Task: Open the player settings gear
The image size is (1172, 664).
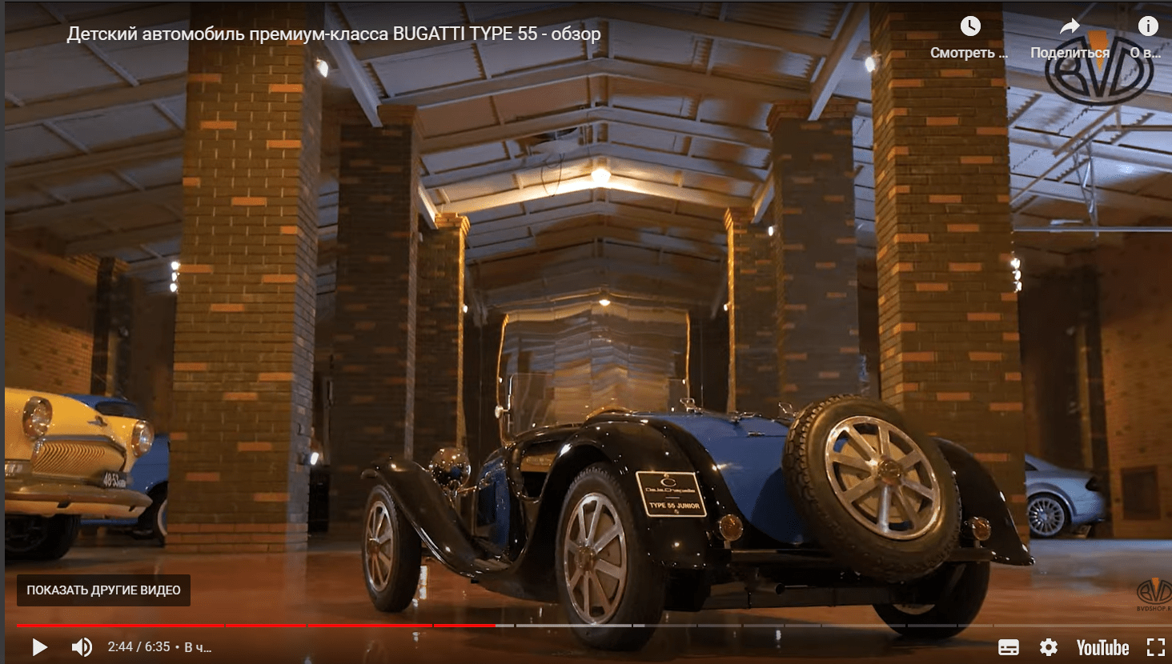Action: tap(1049, 647)
